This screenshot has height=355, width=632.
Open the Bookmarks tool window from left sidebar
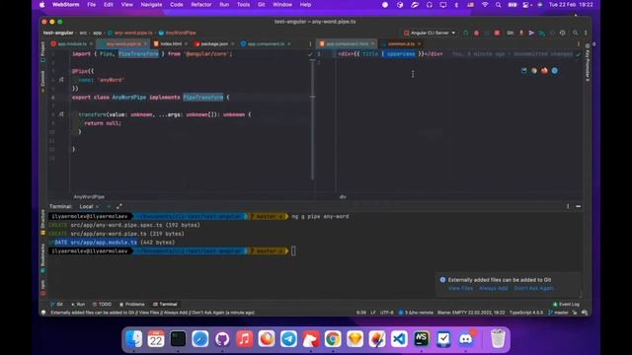point(42,257)
